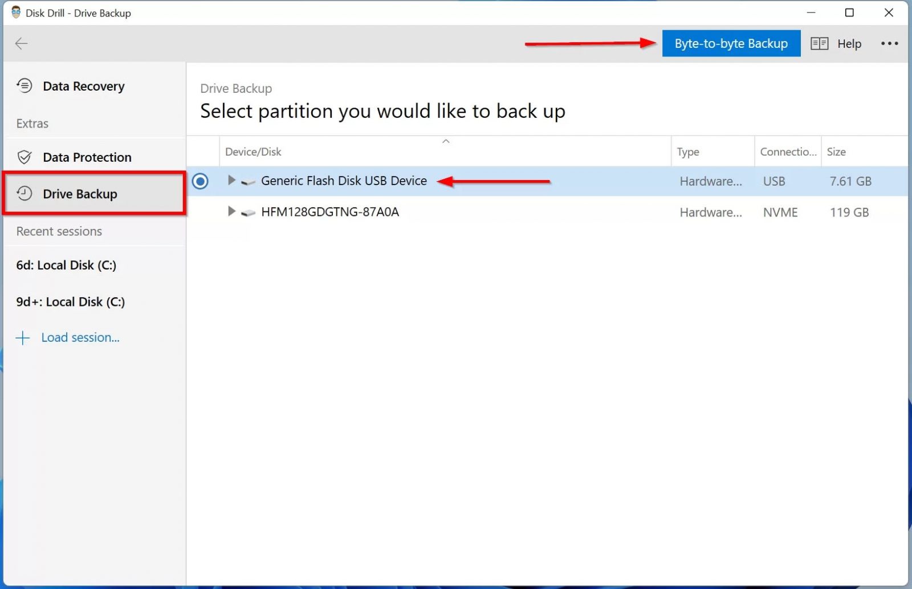Open the Drive Backup section
Viewport: 912px width, 589px height.
[80, 194]
